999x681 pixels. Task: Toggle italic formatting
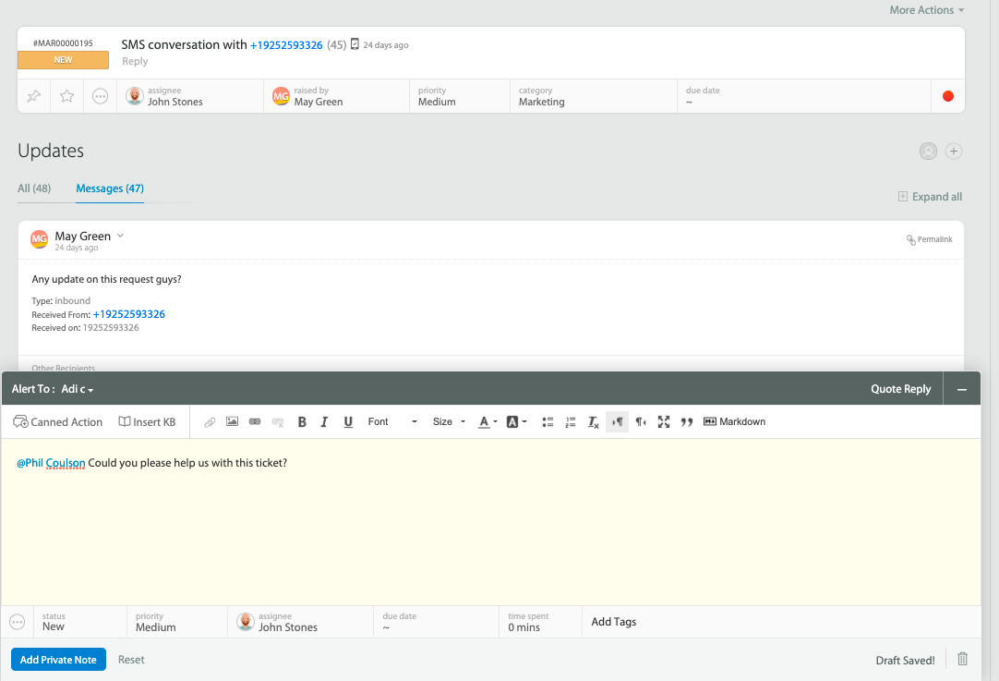pos(325,421)
